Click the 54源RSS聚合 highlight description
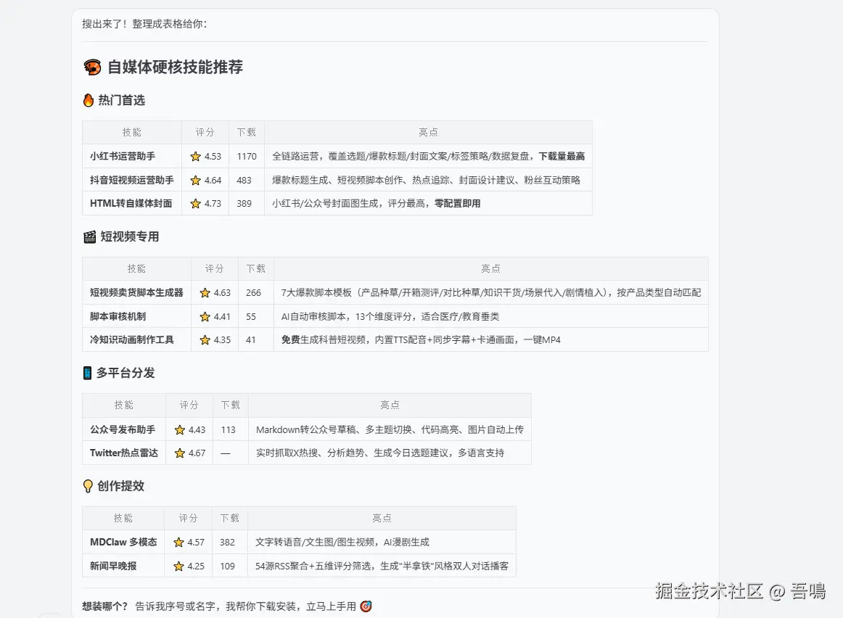The height and width of the screenshot is (618, 843). point(382,566)
